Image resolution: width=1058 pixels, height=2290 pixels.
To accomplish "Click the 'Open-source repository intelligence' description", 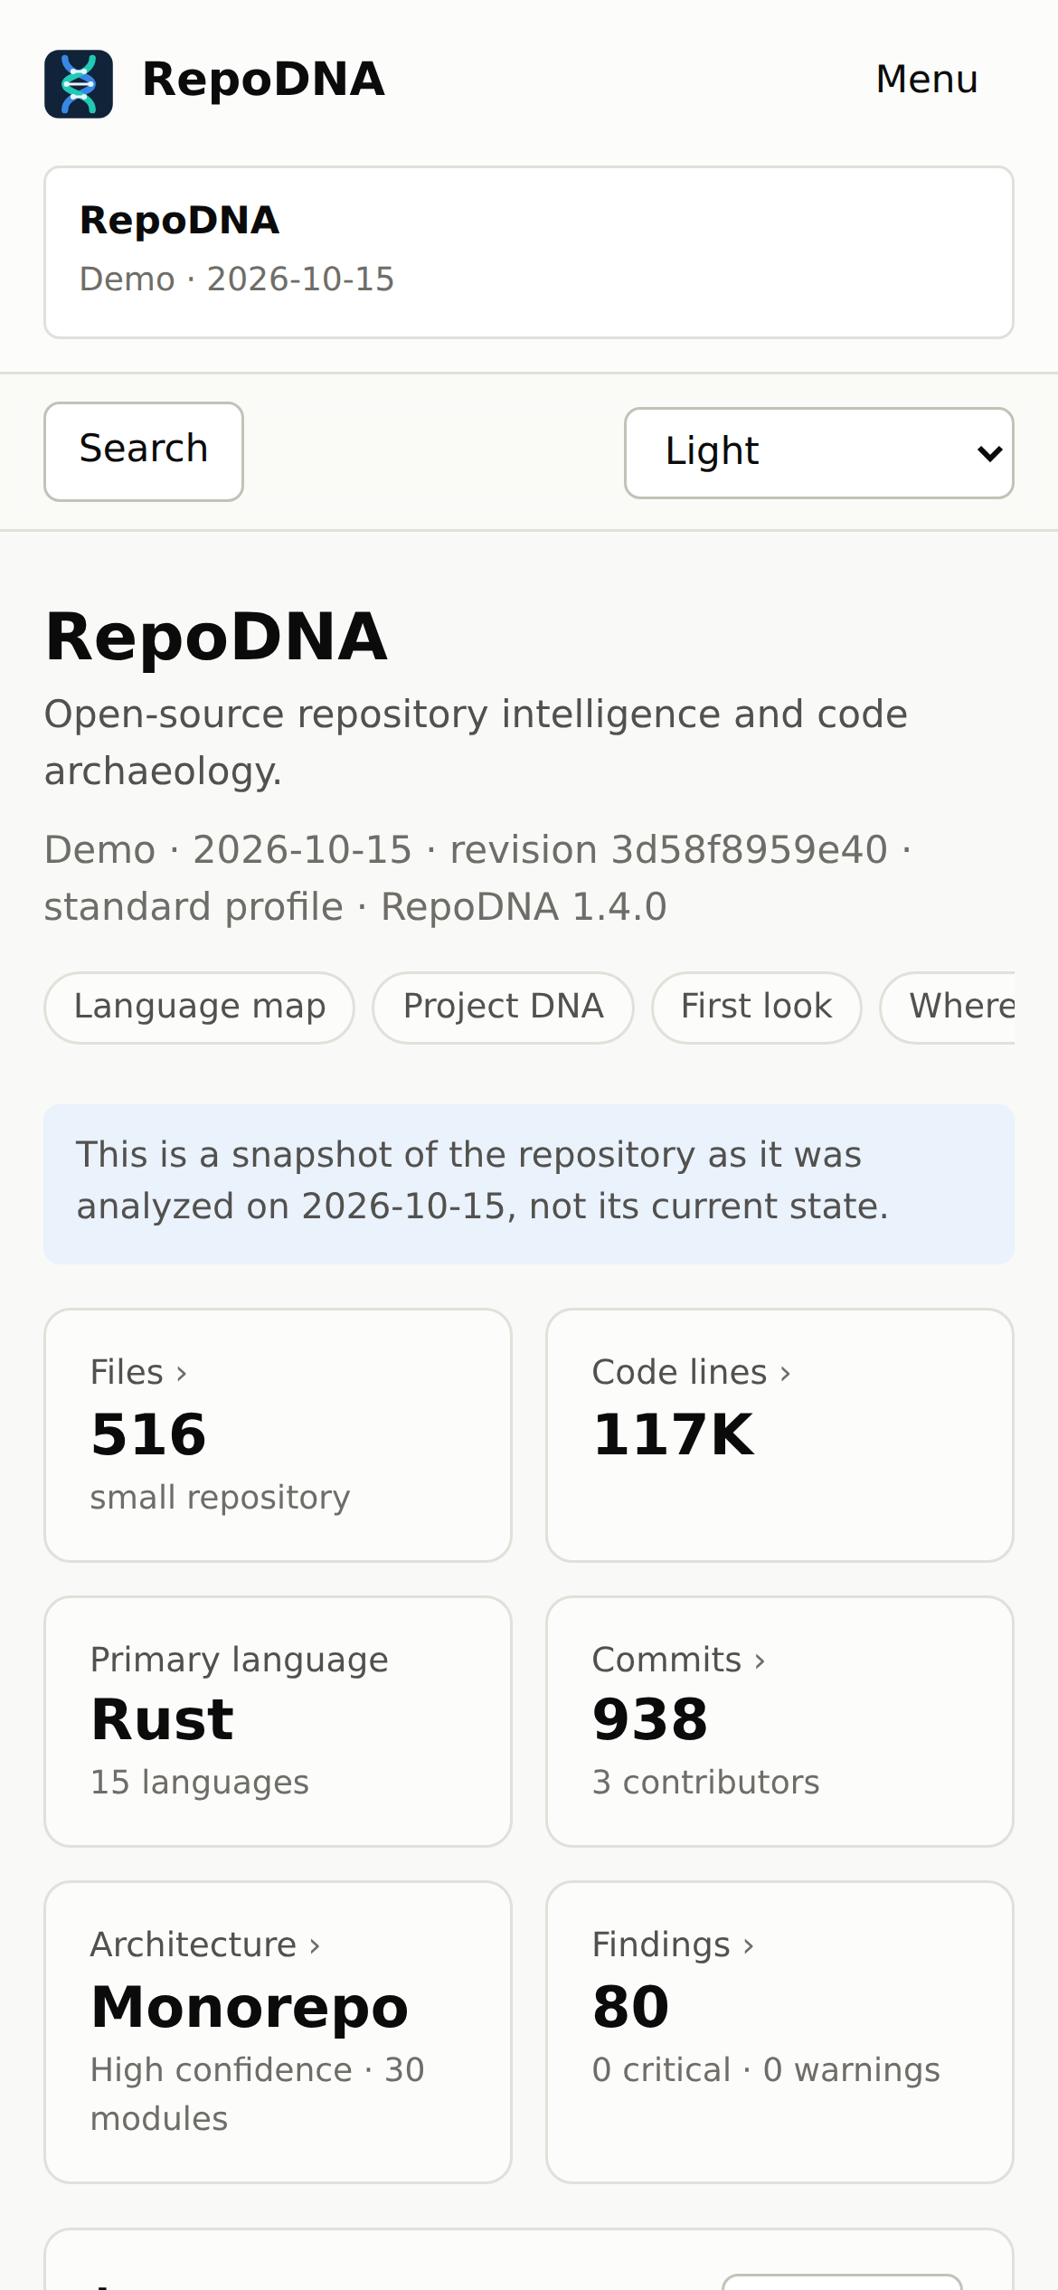I will point(476,743).
